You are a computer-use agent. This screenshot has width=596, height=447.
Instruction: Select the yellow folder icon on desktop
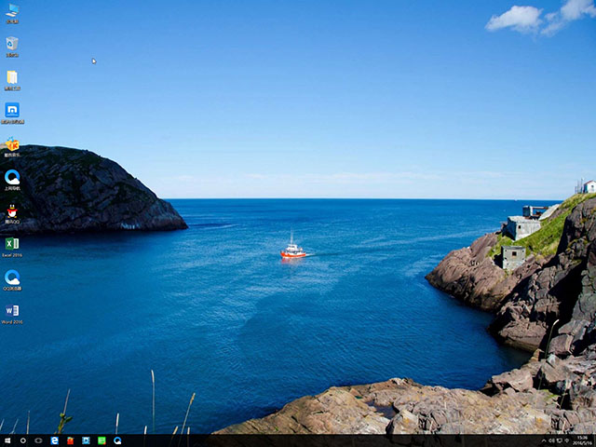12,77
